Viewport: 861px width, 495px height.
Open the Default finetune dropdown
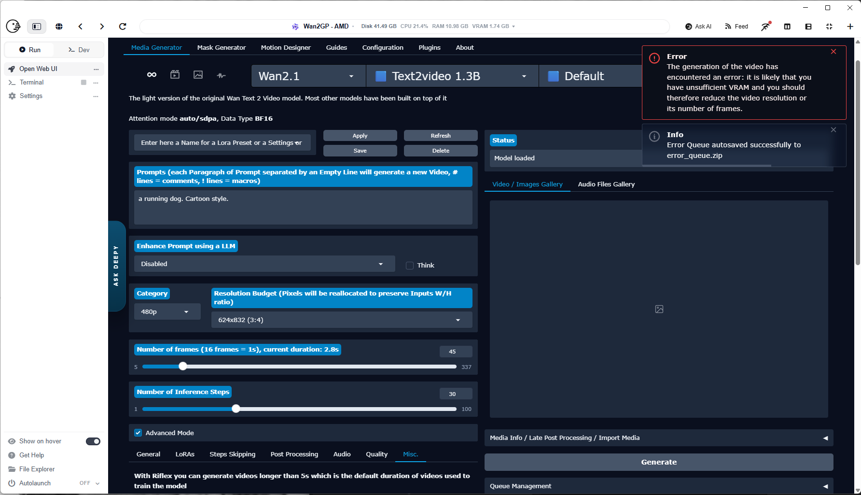[591, 76]
